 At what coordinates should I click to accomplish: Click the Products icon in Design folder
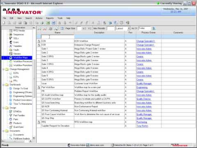coord(11,123)
